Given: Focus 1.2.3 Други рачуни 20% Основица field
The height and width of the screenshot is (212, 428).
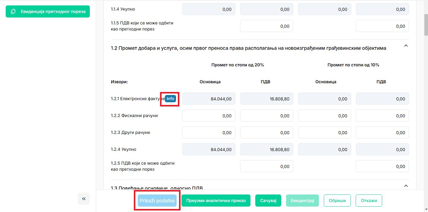Looking at the screenshot, I should 209,133.
